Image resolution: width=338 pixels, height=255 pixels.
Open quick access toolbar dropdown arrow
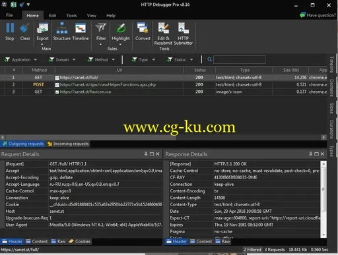(28, 5)
